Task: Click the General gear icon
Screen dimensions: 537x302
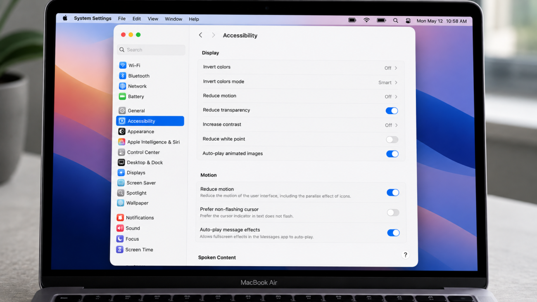Action: click(122, 111)
